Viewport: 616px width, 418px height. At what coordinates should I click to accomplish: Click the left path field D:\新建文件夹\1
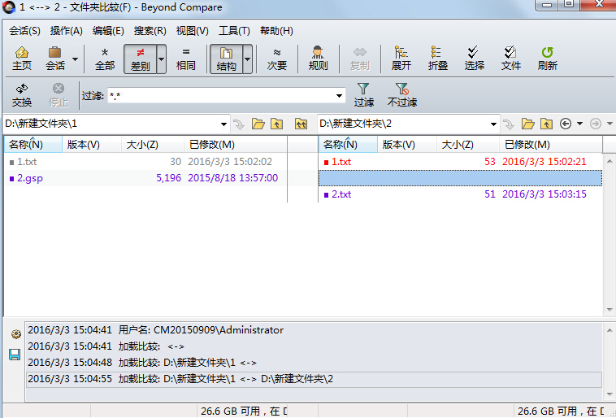click(110, 124)
